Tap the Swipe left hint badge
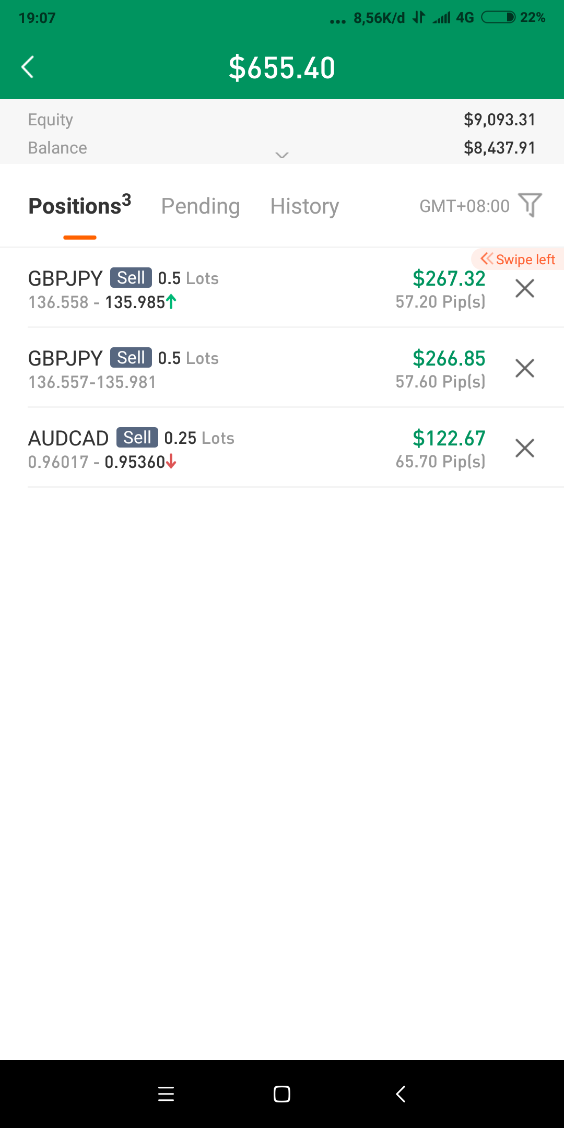564x1128 pixels. click(518, 260)
